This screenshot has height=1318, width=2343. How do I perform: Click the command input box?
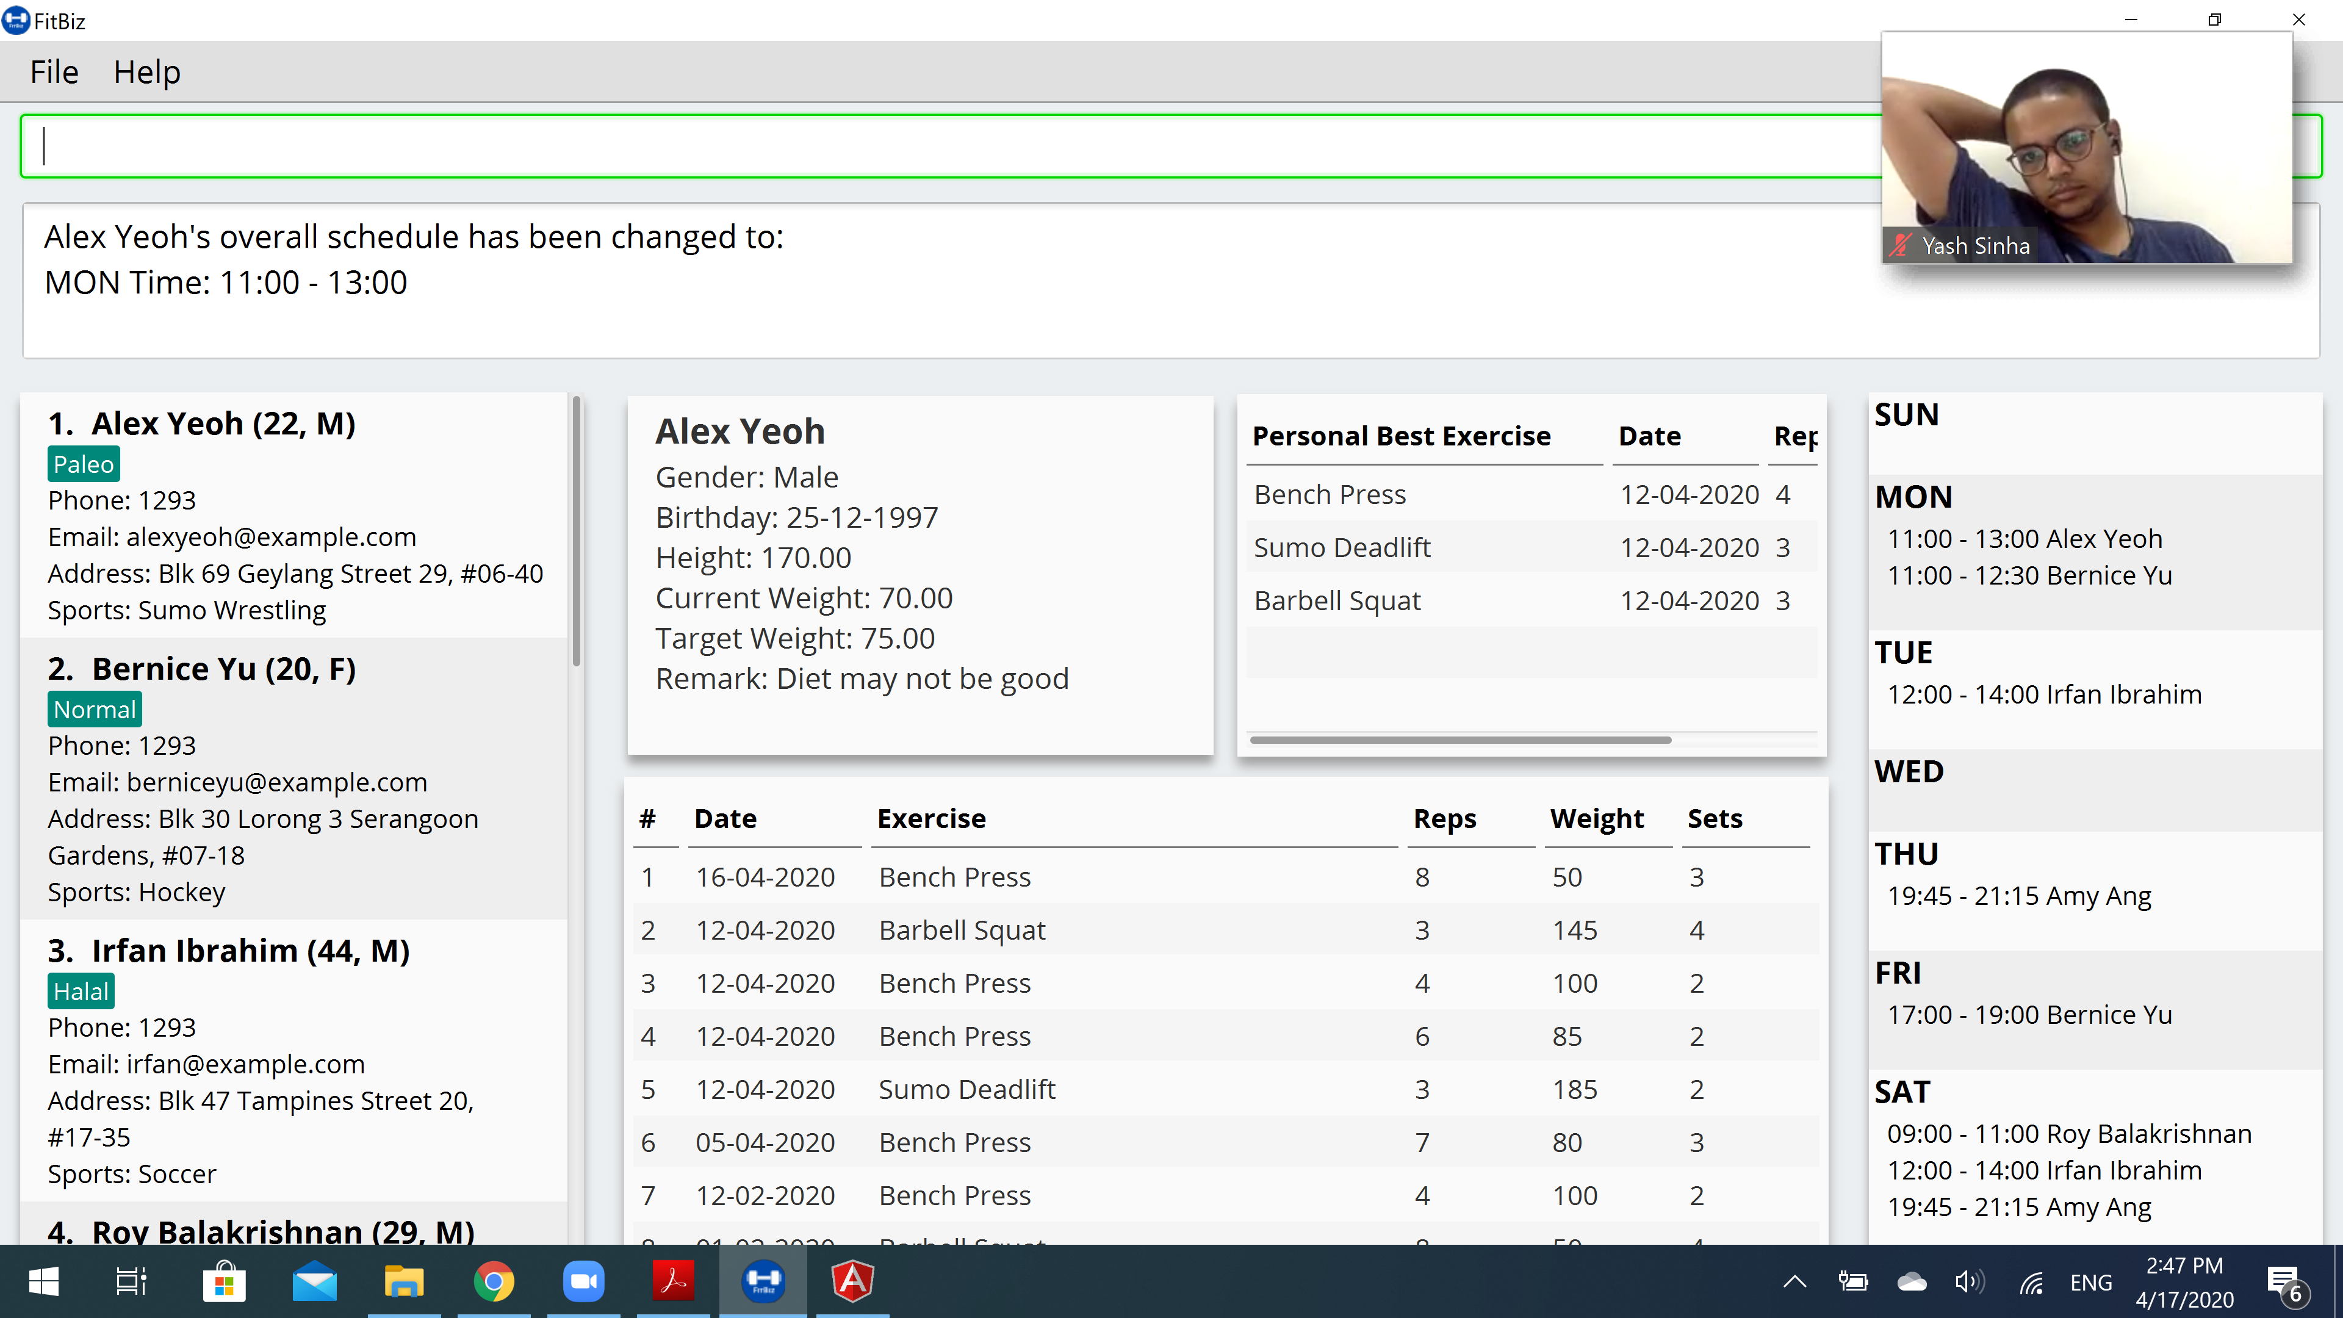[x=910, y=146]
